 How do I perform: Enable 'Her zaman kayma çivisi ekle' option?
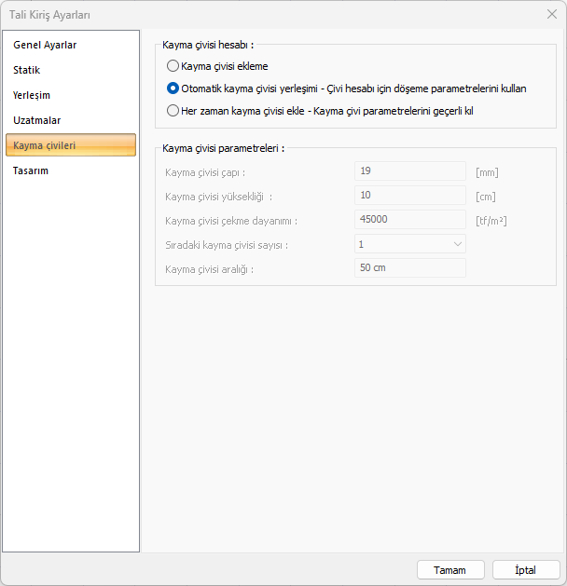pos(173,111)
